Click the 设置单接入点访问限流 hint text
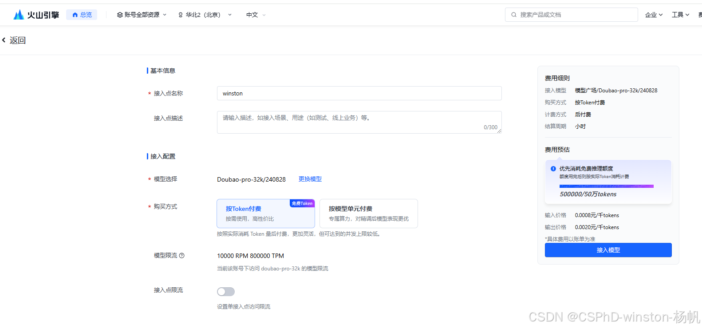This screenshot has height=329, width=702. coord(244,307)
